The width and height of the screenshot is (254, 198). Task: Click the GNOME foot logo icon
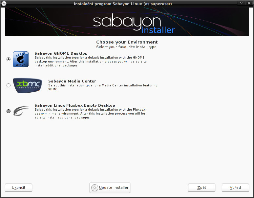pos(21,59)
